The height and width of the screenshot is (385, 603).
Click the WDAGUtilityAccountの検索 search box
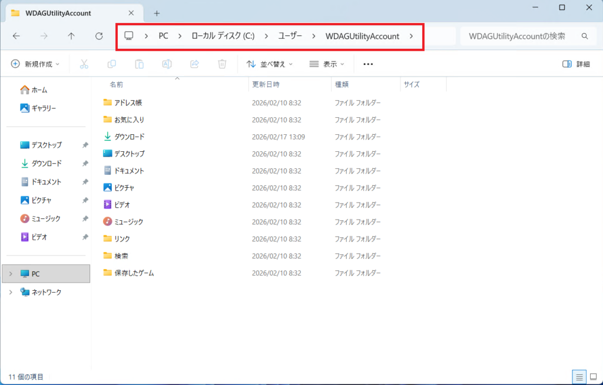click(x=521, y=36)
